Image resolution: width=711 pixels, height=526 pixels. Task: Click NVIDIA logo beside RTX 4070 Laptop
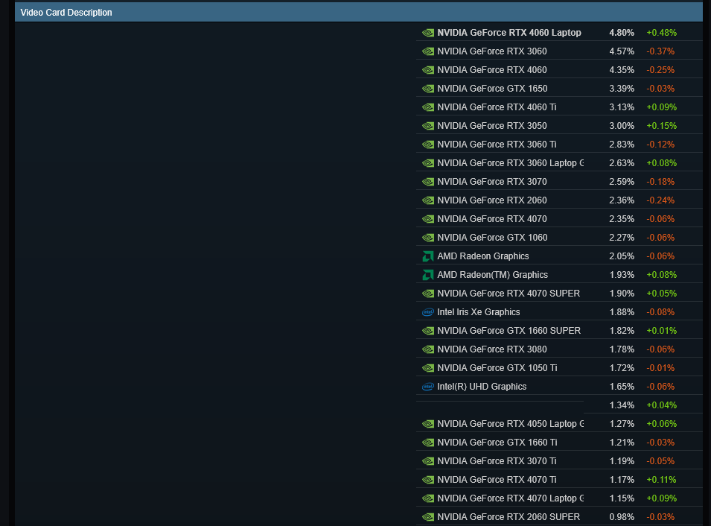click(428, 498)
